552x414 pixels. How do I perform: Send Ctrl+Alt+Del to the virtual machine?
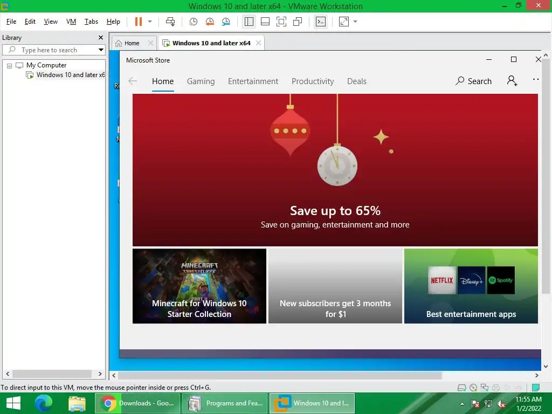tap(170, 22)
